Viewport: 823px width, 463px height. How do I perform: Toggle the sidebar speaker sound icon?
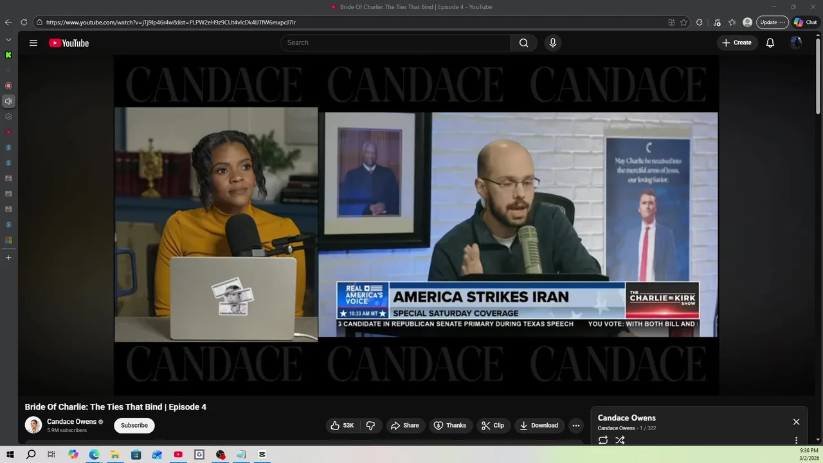tap(8, 101)
